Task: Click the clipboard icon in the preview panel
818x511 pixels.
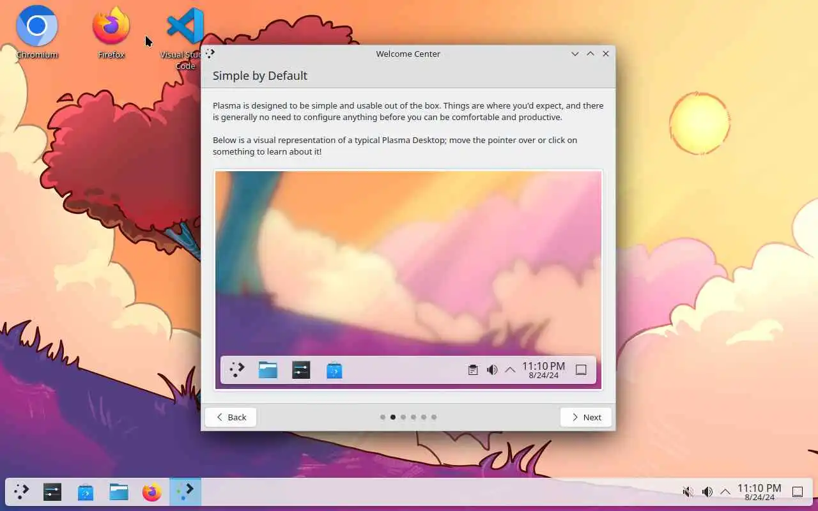Action: [x=473, y=370]
